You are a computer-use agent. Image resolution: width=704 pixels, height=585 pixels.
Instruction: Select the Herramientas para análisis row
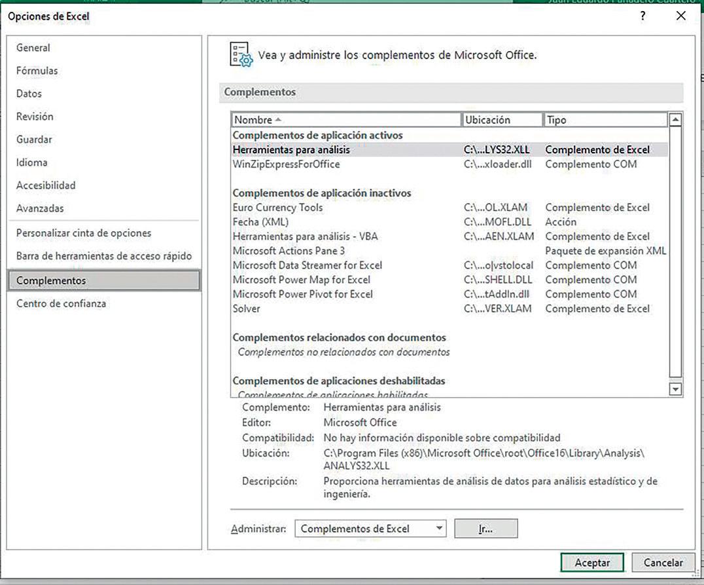pos(449,150)
